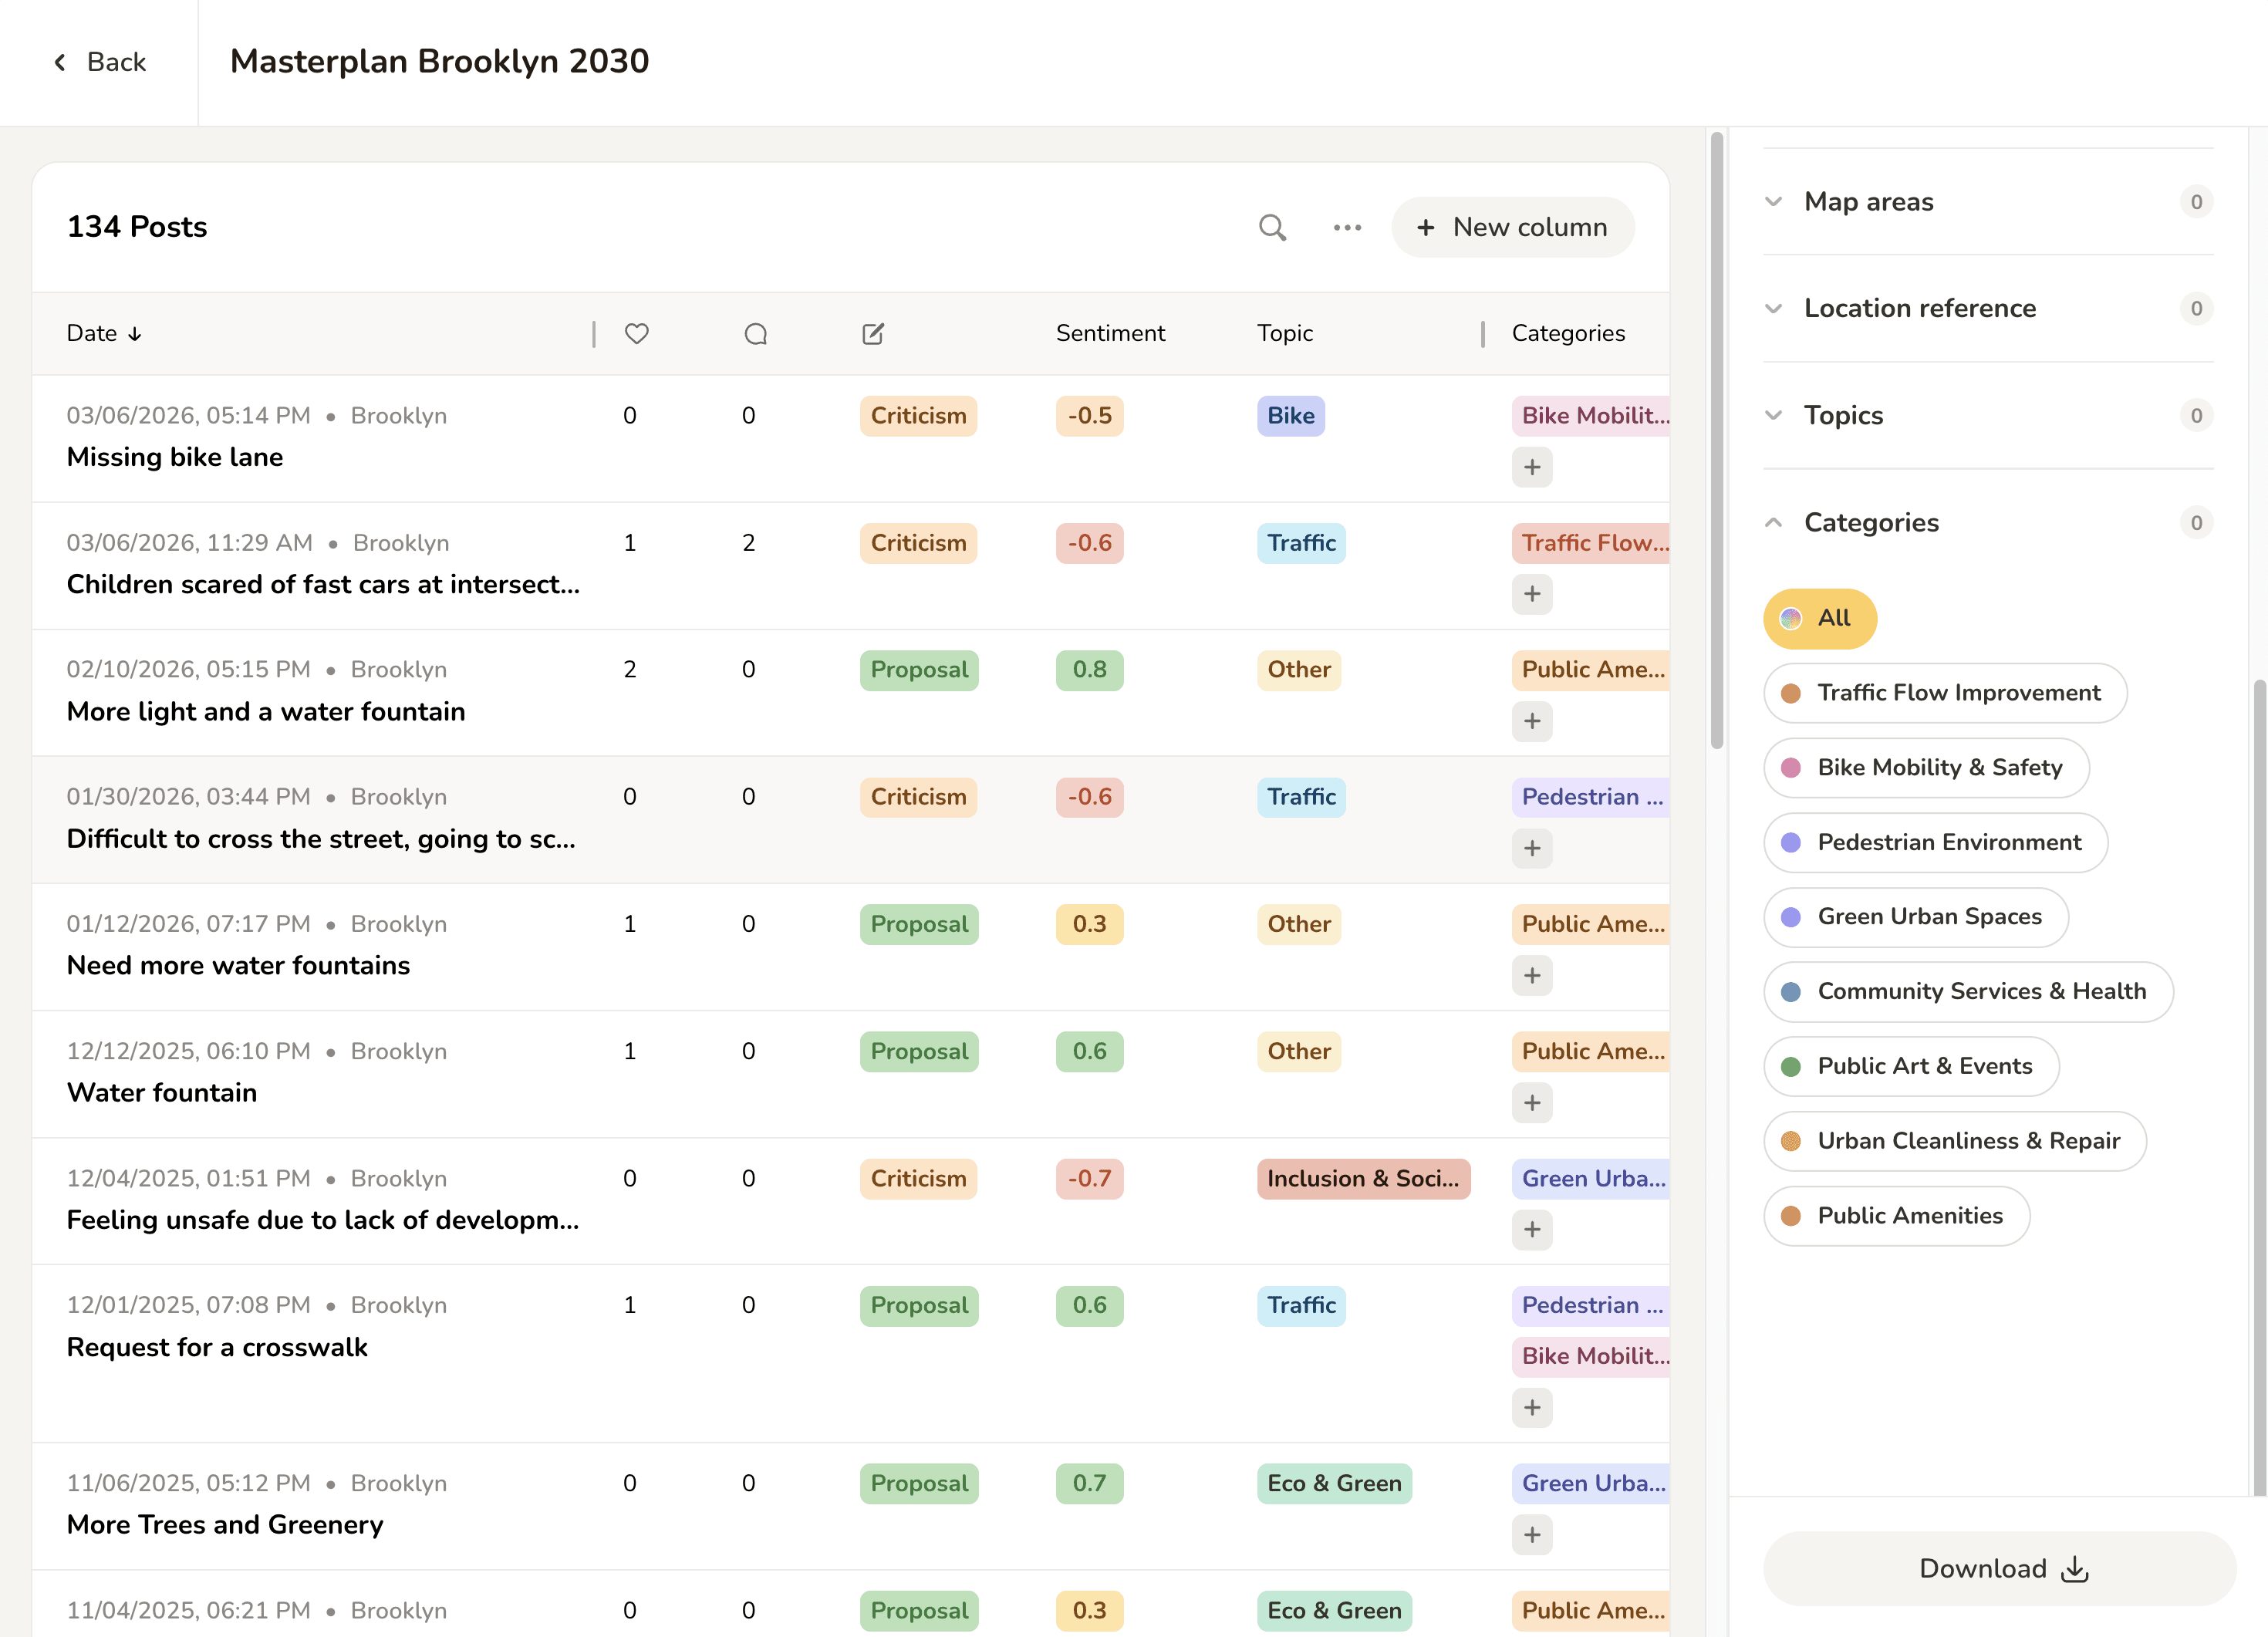Click the Categories column header
This screenshot has width=2268, height=1637.
tap(1568, 333)
